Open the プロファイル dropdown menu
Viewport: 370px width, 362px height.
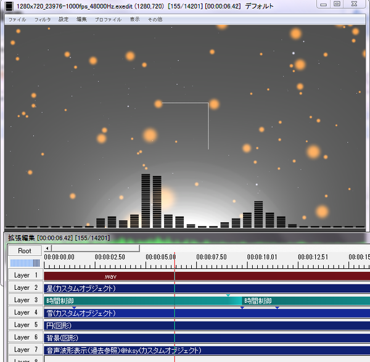coord(108,20)
